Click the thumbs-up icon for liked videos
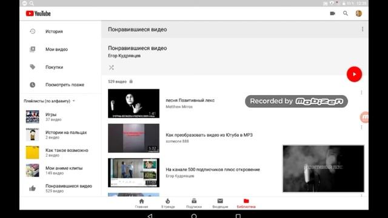This screenshot has height=218, width=388. (32, 188)
